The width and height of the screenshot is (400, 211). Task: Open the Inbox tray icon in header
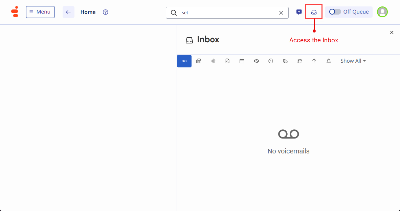314,12
